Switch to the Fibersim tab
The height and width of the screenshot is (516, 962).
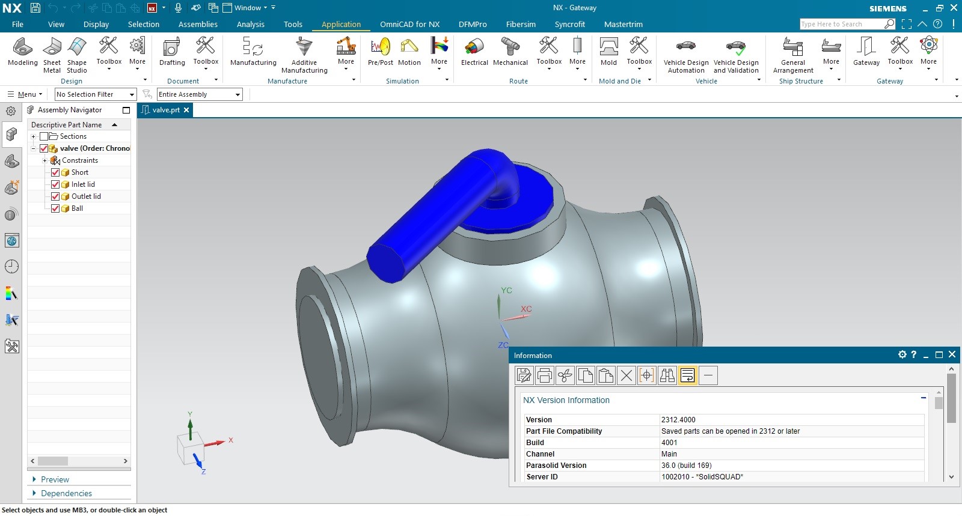click(521, 24)
